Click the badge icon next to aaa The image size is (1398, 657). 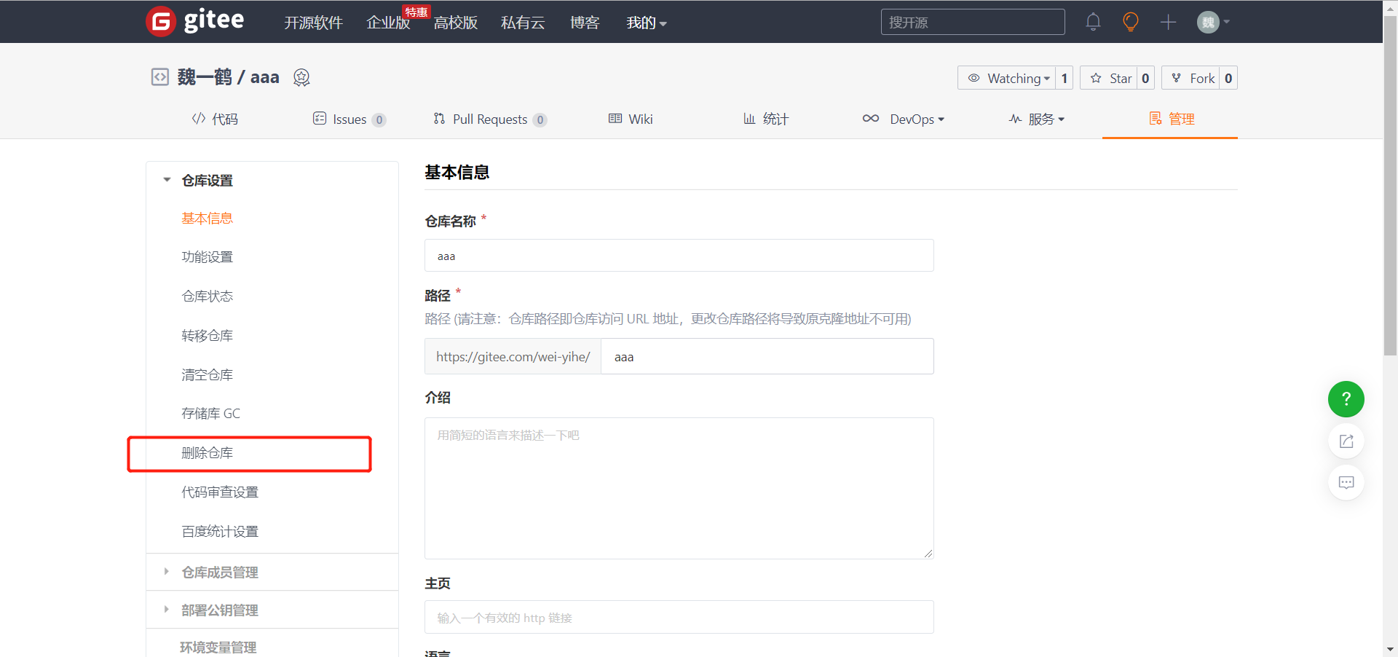301,77
